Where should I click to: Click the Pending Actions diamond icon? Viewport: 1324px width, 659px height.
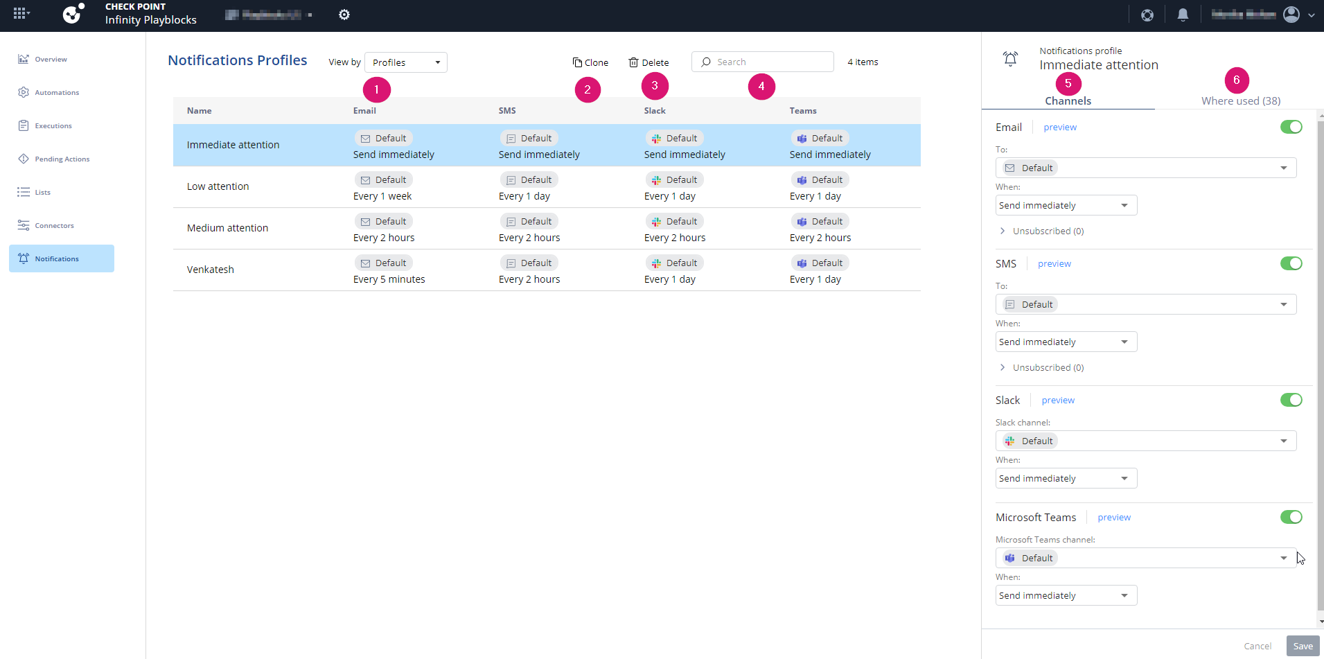point(24,159)
